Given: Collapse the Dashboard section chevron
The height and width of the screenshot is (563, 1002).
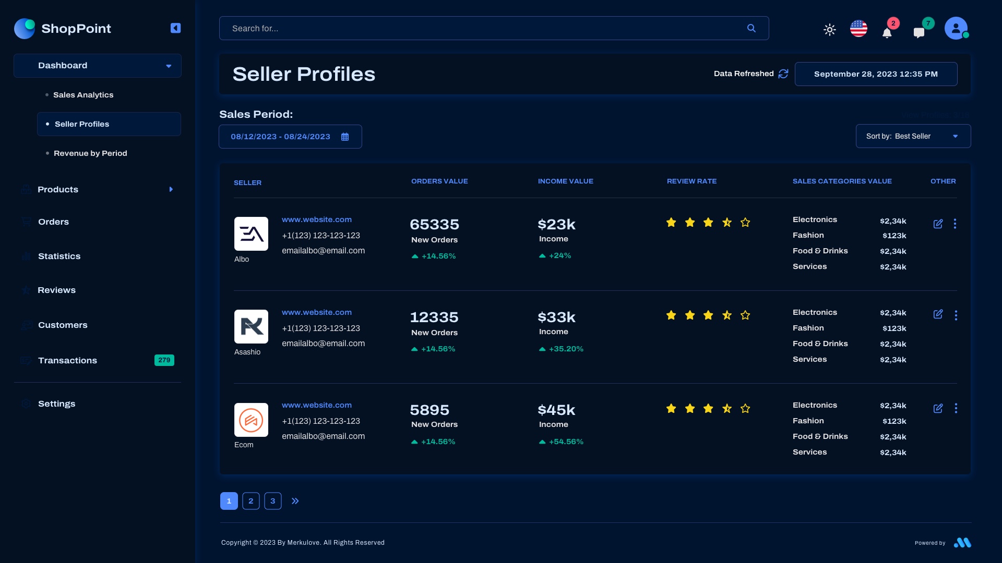Looking at the screenshot, I should pyautogui.click(x=168, y=66).
